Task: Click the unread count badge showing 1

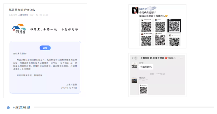Action: coord(136,58)
